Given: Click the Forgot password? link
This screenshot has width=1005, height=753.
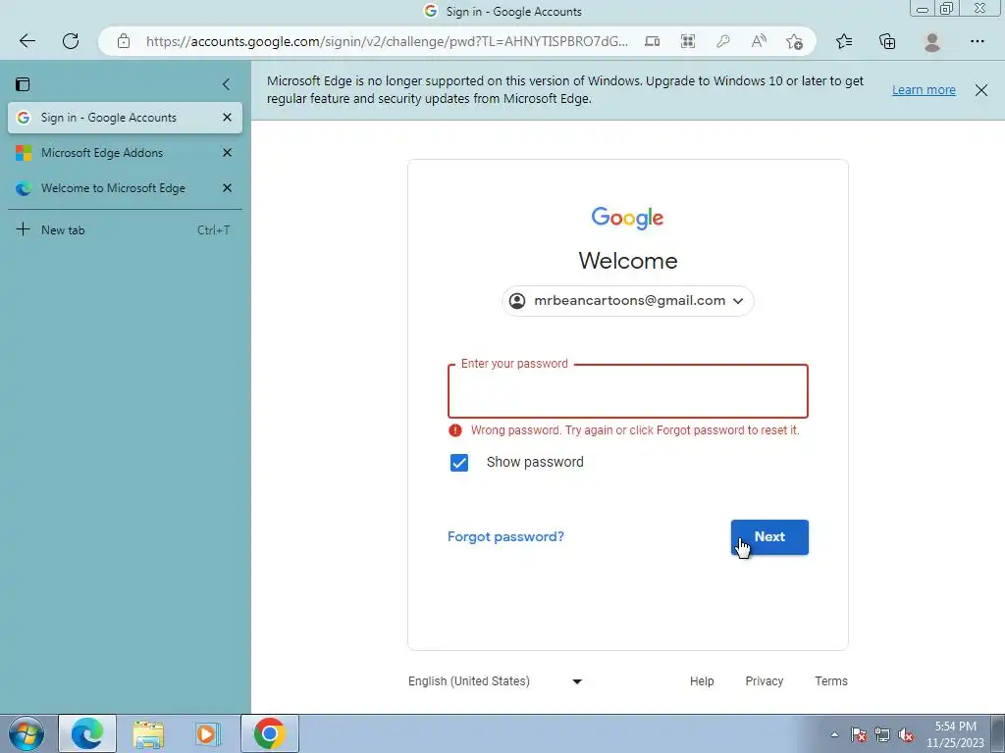Looking at the screenshot, I should tap(505, 536).
